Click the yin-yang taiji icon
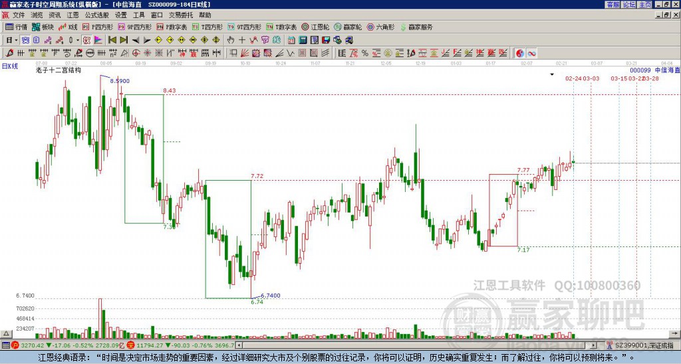Image resolution: width=681 pixels, height=364 pixels. (519, 52)
